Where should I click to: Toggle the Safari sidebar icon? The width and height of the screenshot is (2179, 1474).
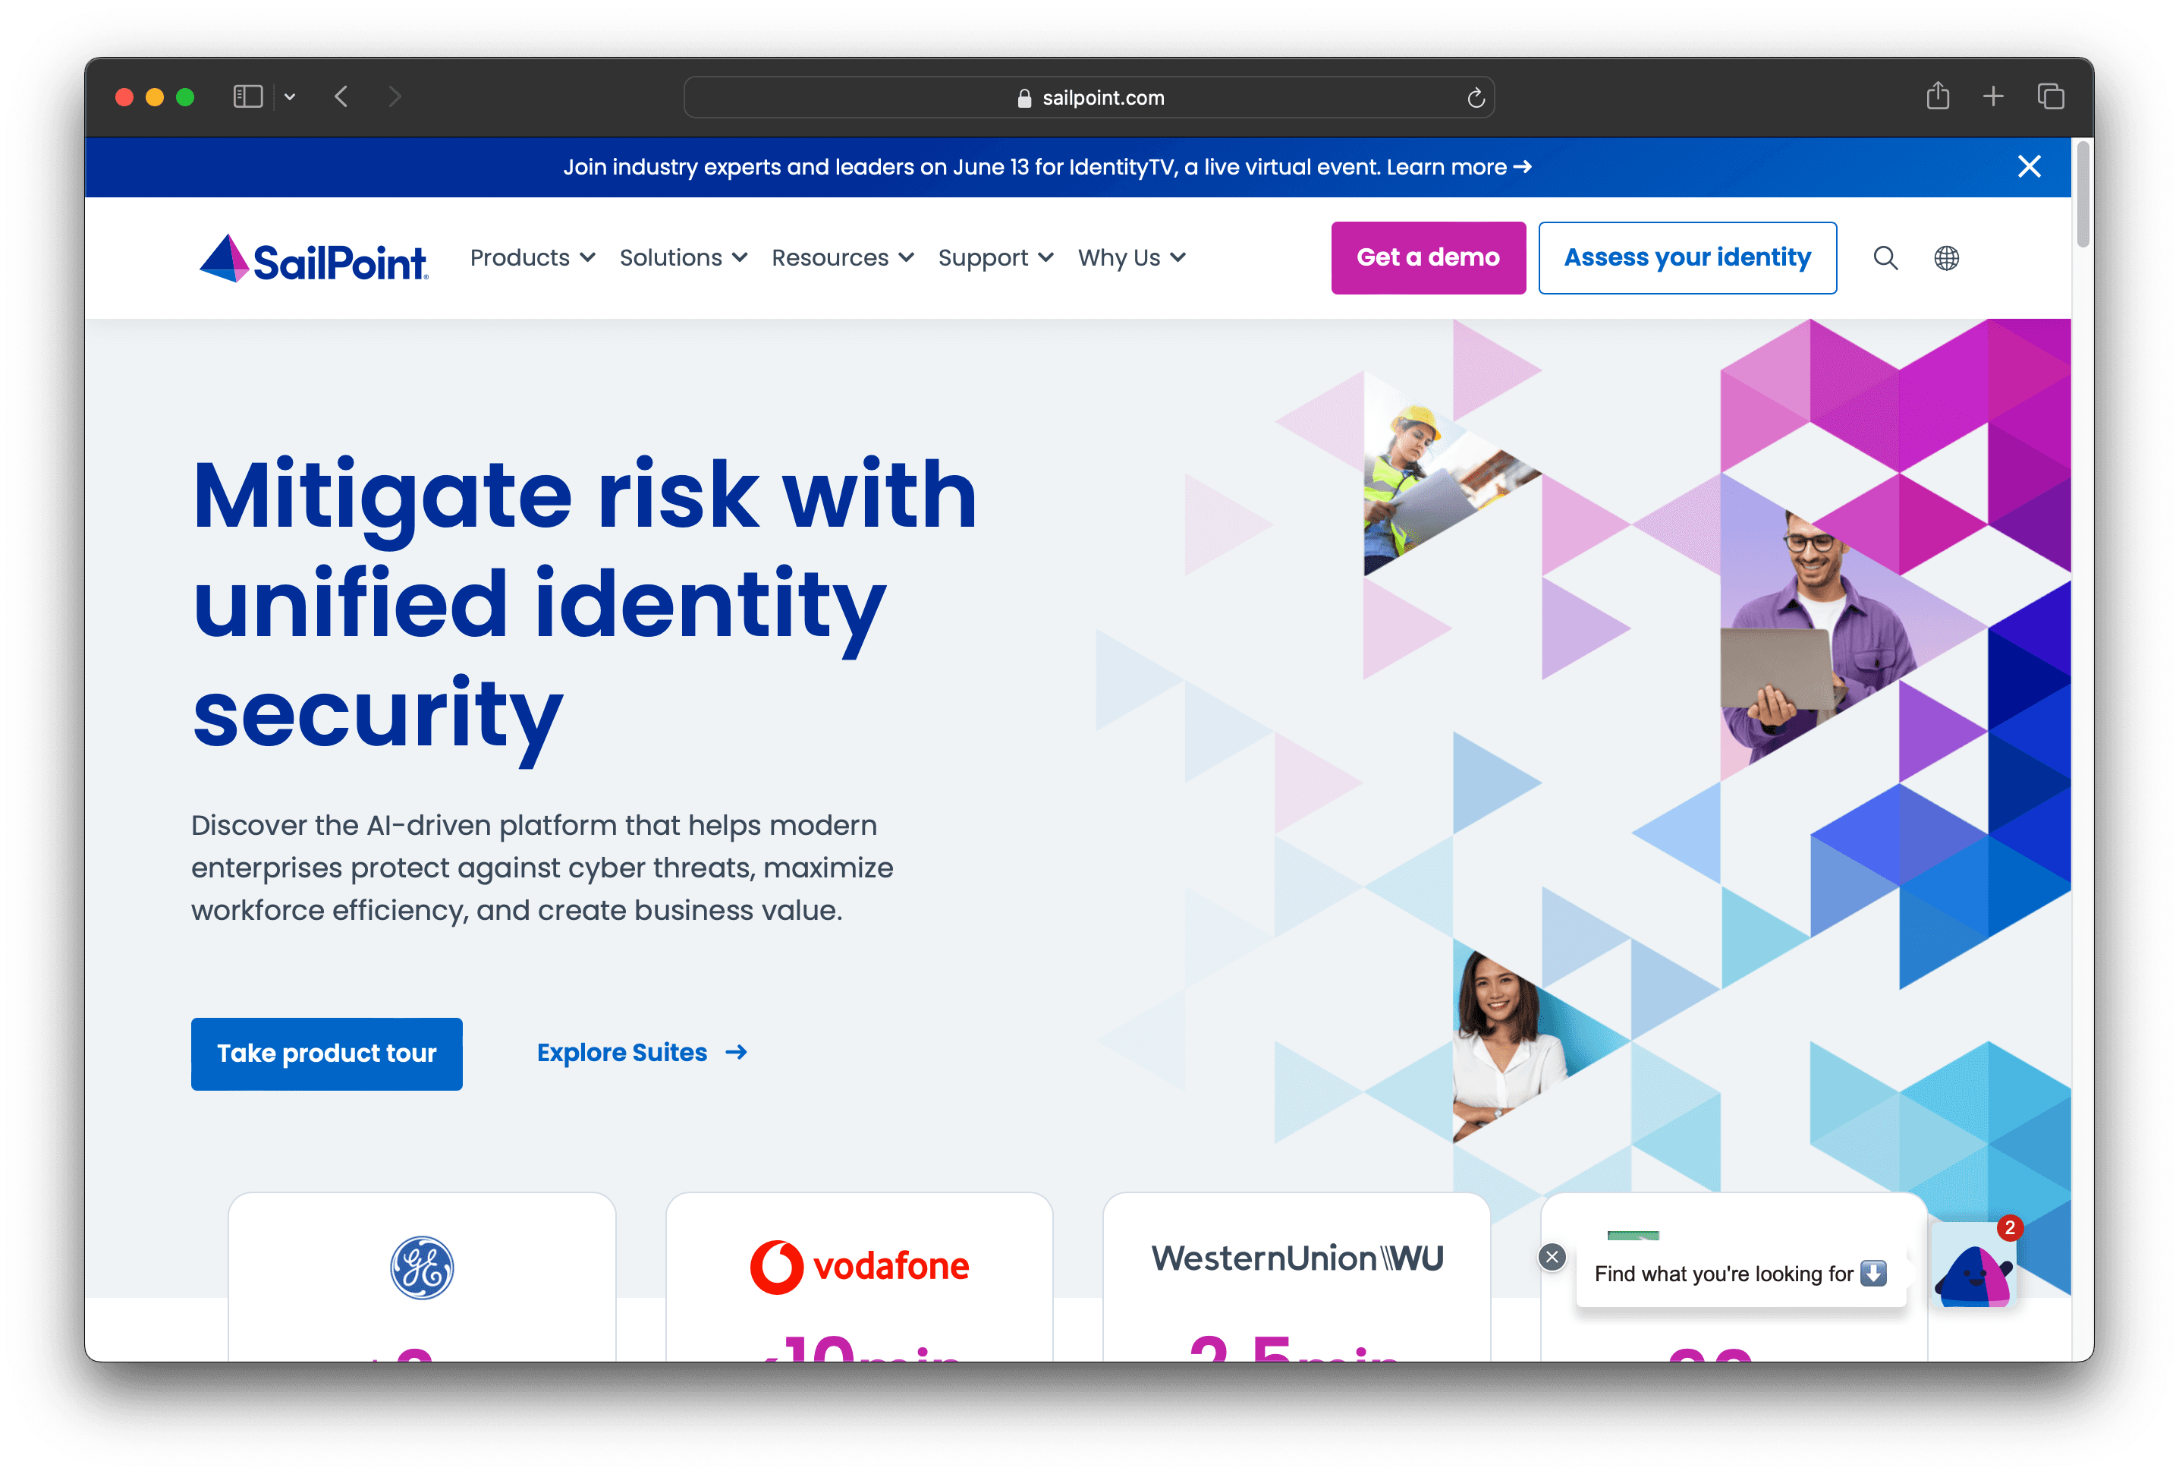(247, 96)
